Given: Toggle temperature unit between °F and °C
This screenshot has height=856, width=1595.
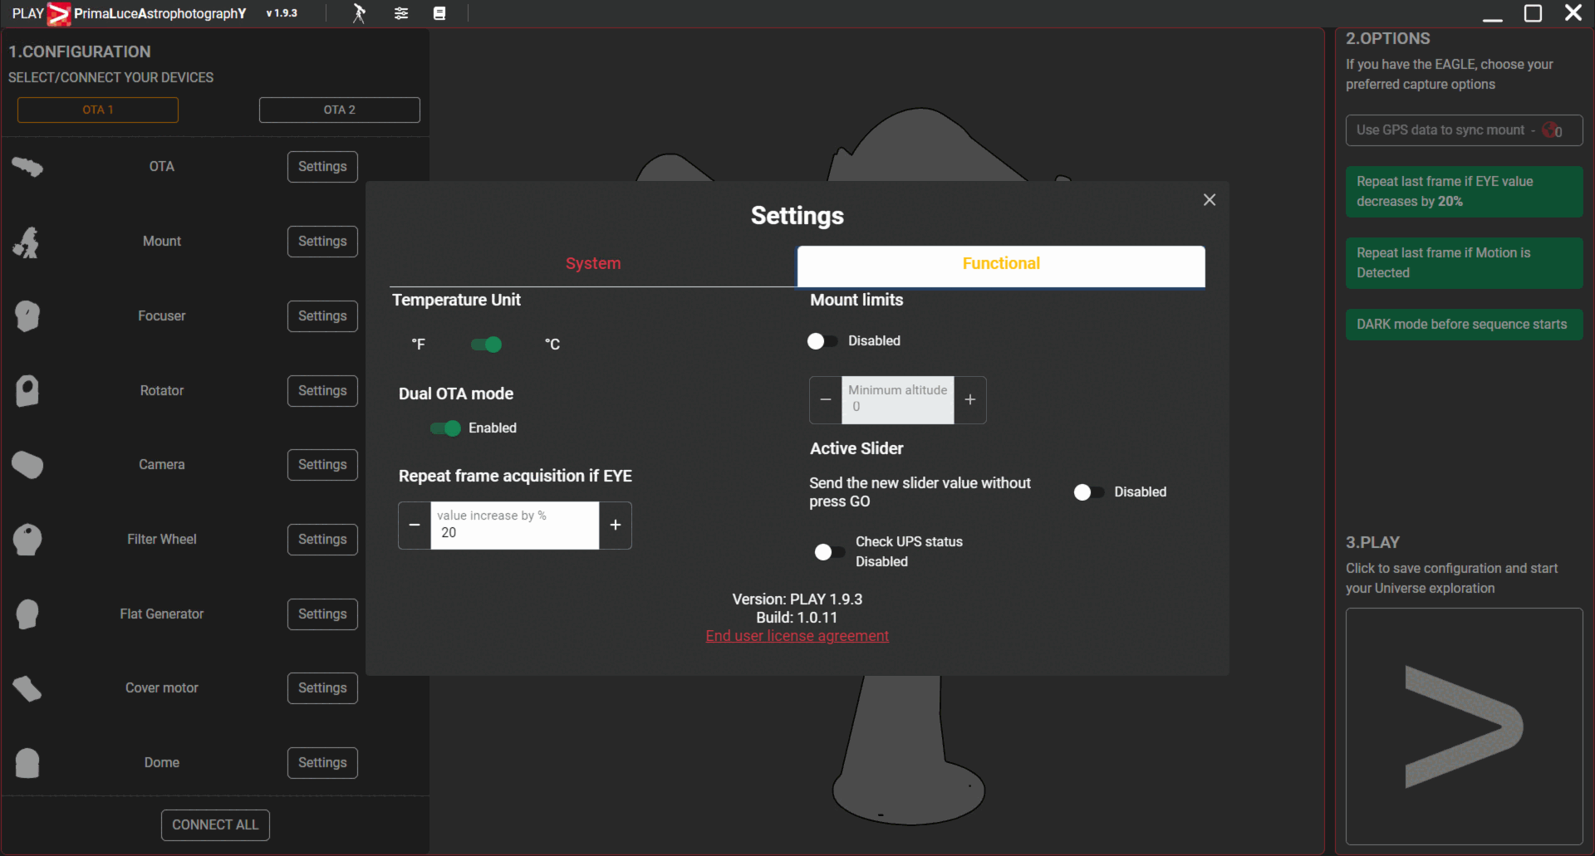Looking at the screenshot, I should (486, 345).
